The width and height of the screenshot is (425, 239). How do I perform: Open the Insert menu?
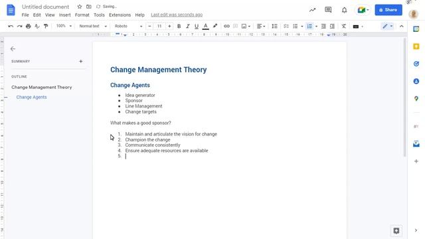(x=65, y=15)
